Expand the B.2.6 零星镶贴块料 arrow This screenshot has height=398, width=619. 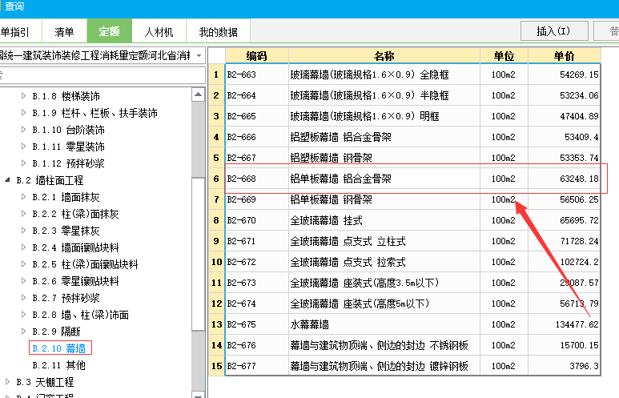[x=23, y=281]
